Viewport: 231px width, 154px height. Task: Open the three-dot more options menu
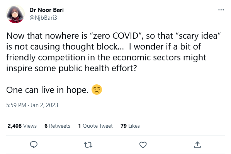(221, 10)
